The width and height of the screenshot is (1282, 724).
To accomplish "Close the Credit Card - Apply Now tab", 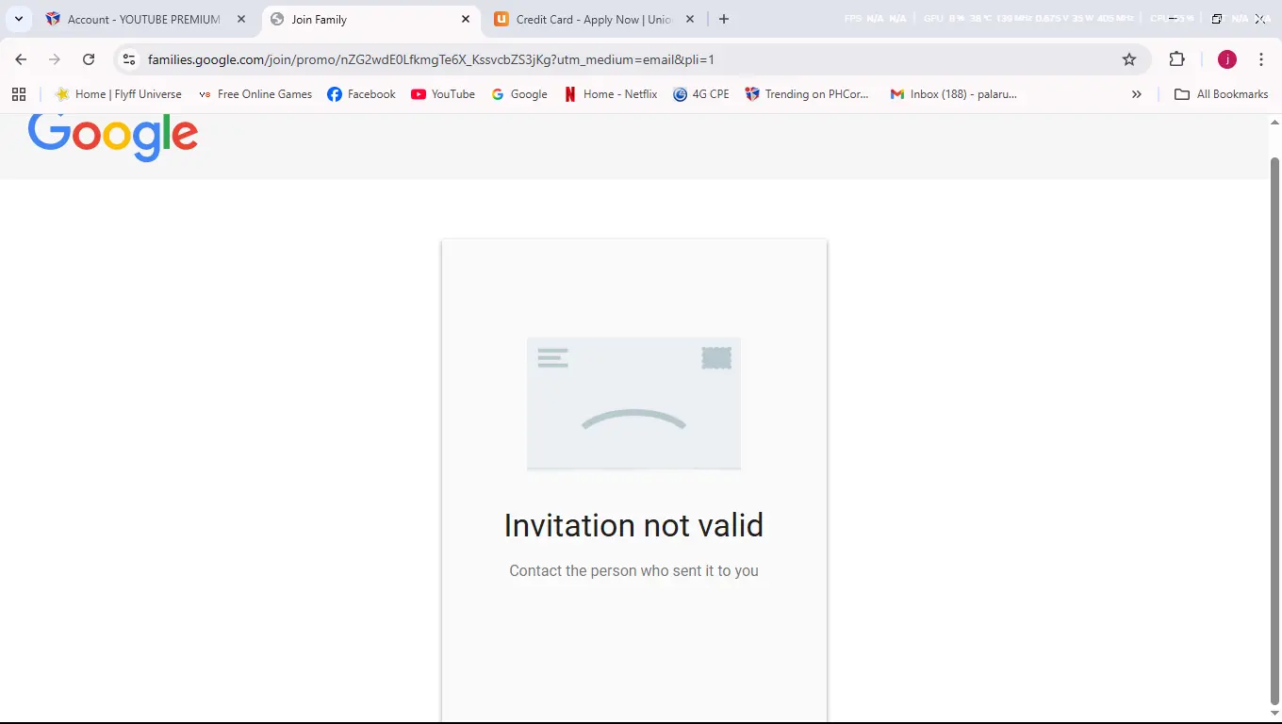I will pos(690,19).
